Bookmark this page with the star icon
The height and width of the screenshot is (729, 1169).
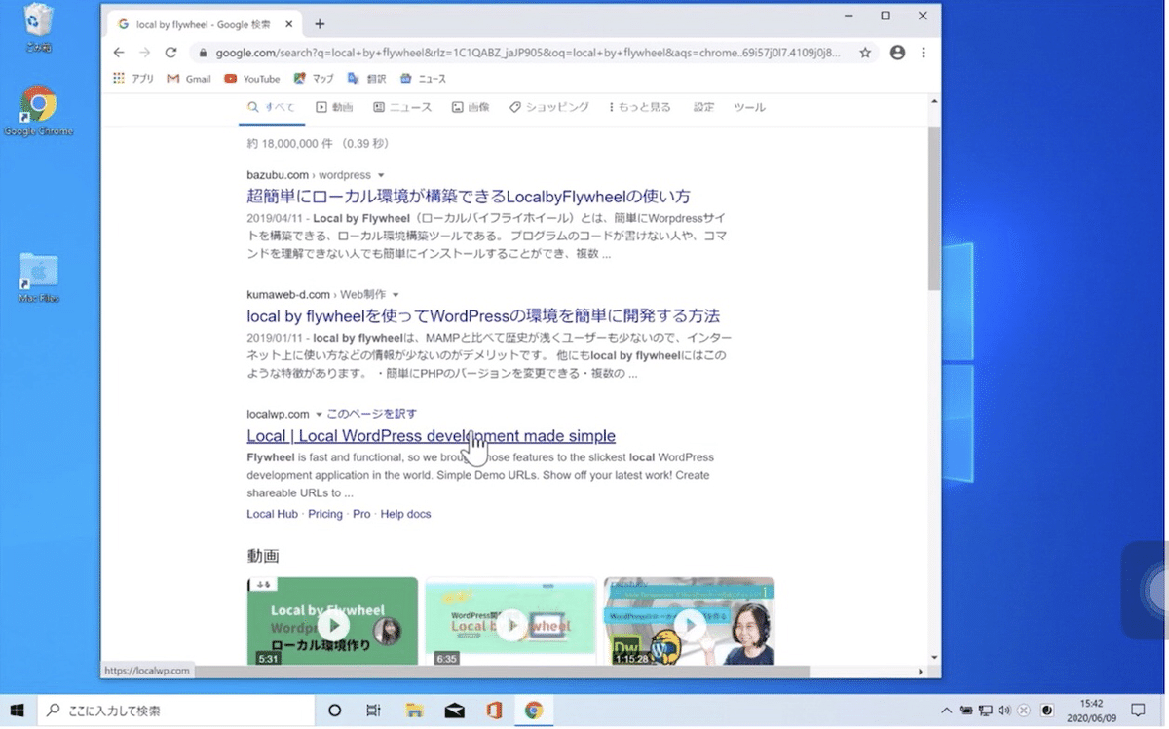[x=865, y=53]
